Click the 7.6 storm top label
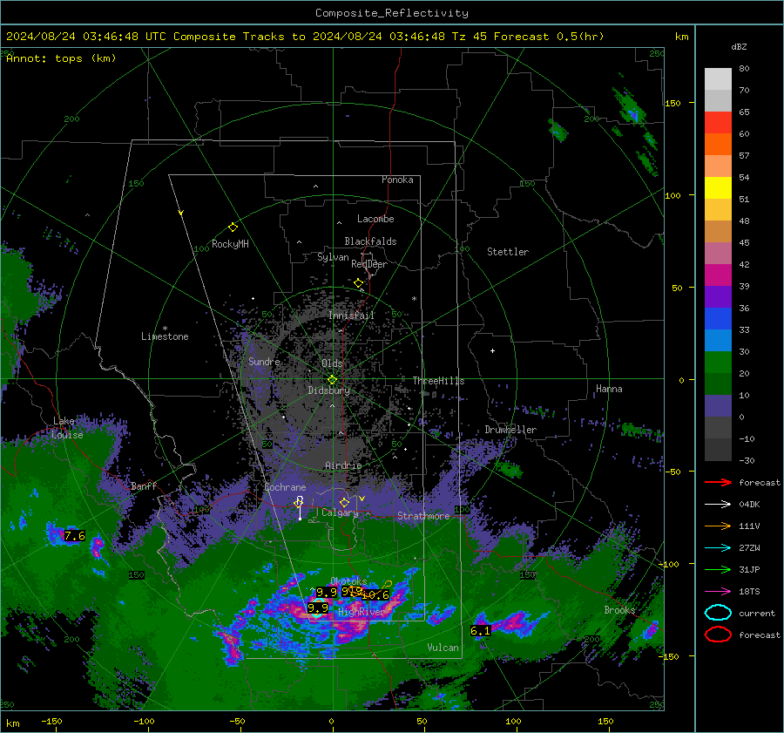 (75, 536)
